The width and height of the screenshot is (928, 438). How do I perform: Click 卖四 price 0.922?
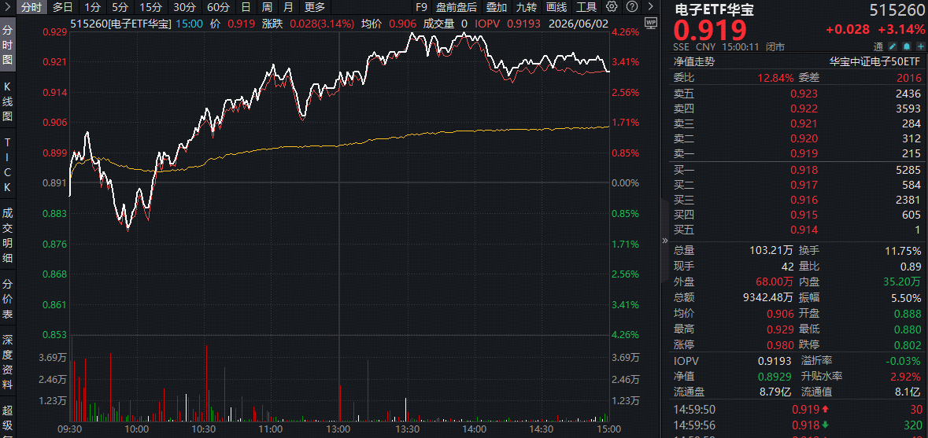point(804,109)
